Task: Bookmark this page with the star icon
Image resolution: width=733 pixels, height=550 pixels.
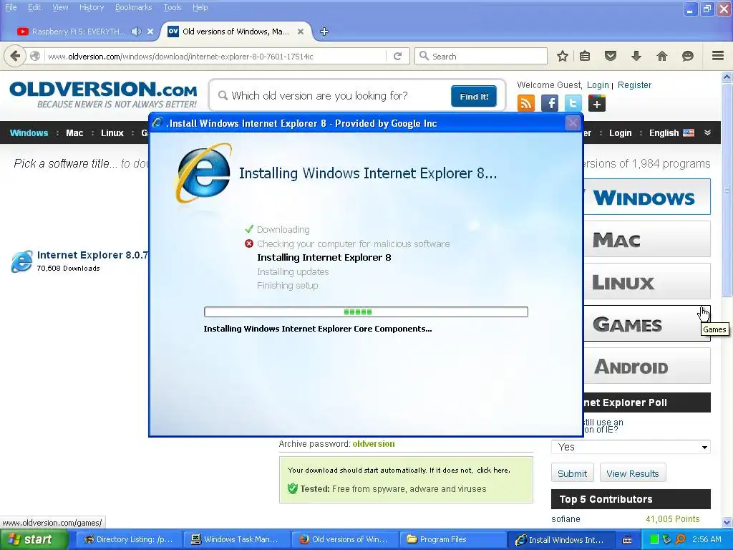Action: pos(563,56)
